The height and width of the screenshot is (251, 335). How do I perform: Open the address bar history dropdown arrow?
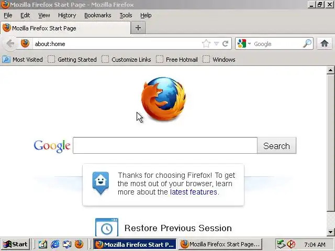tap(216, 44)
